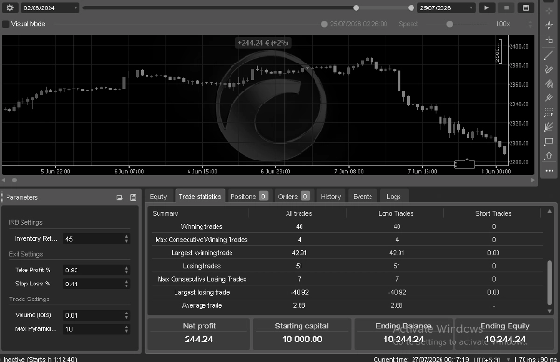This screenshot has width=560, height=362.
Task: Open backtesting settings gear icon
Action: (10, 7)
